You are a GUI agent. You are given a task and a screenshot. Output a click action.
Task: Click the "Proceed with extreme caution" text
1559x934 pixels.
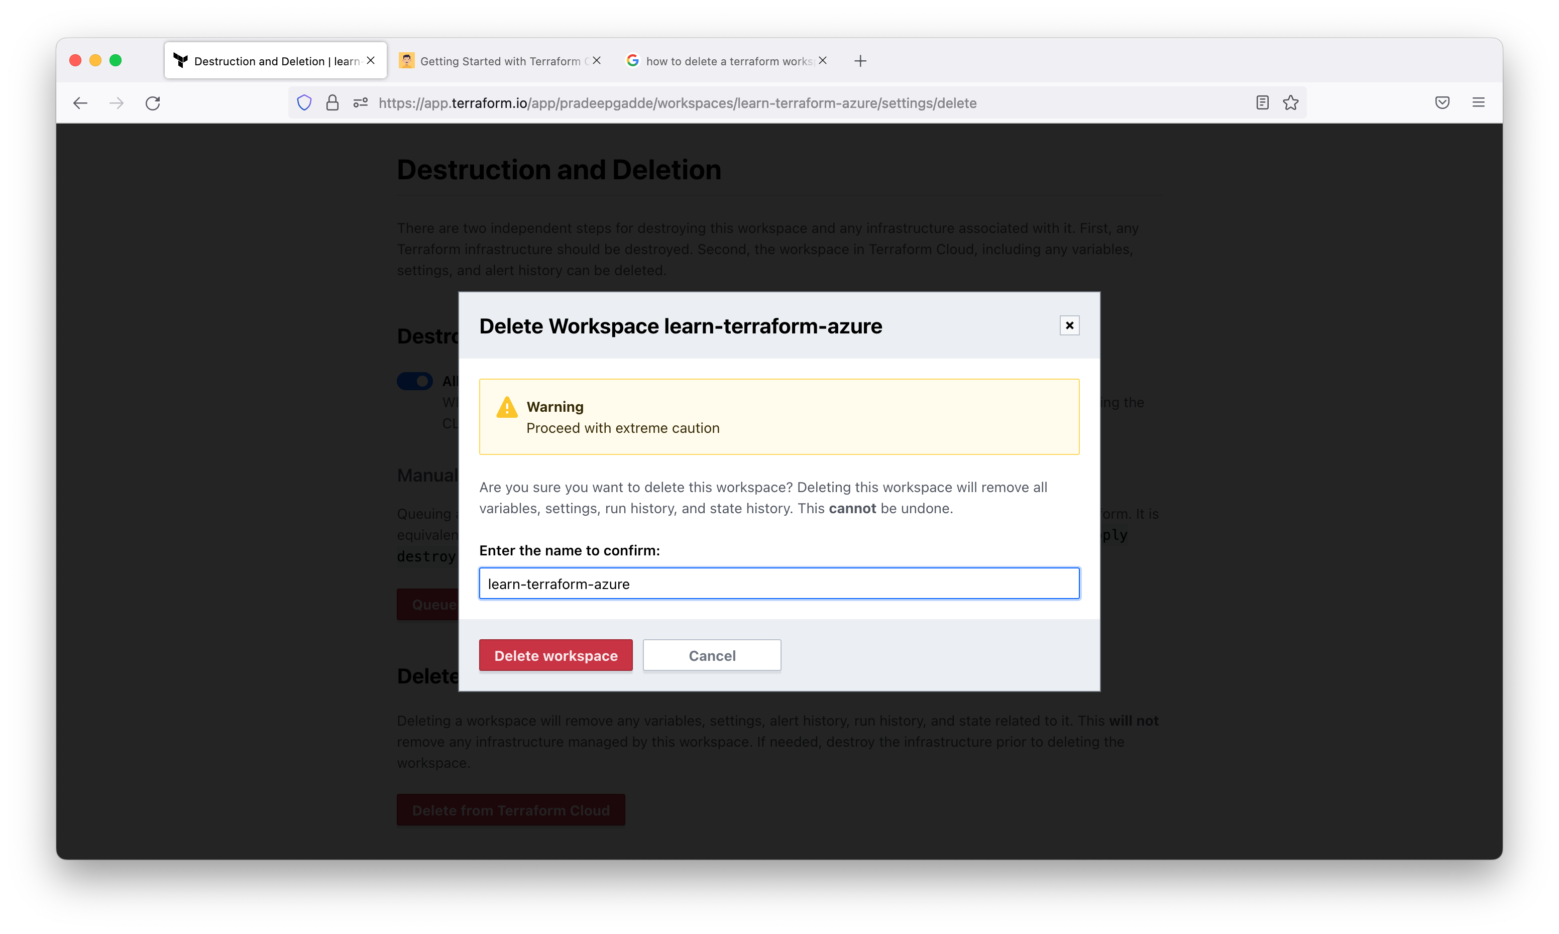pyautogui.click(x=623, y=428)
